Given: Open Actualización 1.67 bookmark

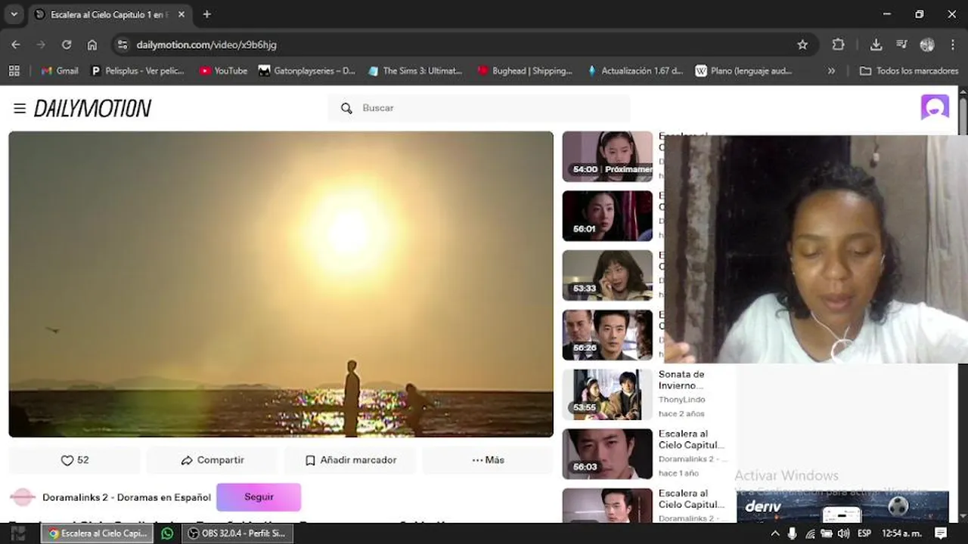Looking at the screenshot, I should coord(635,70).
